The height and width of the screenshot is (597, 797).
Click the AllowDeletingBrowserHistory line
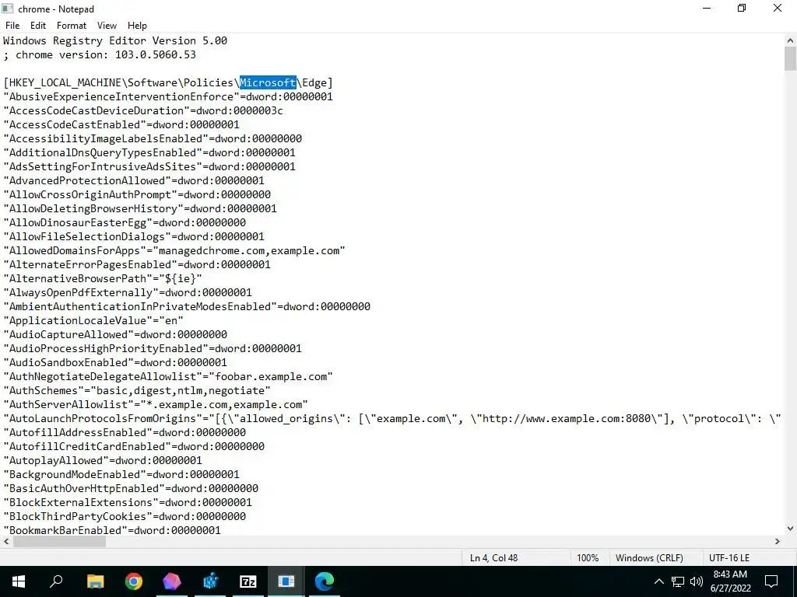tap(140, 208)
